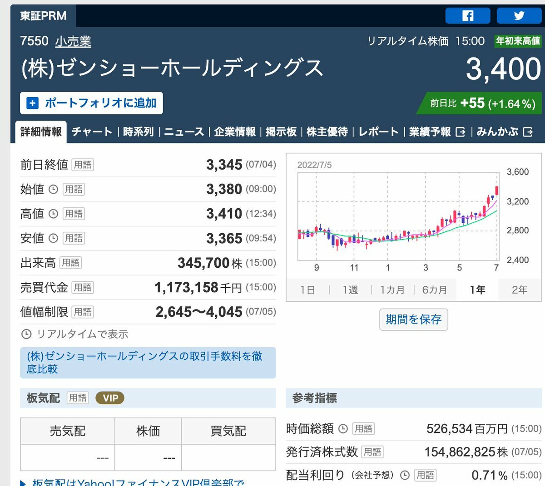
Task: Go to the ニュース tab
Action: [184, 132]
